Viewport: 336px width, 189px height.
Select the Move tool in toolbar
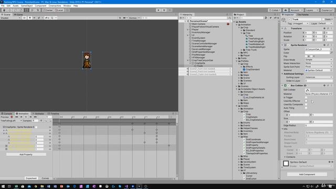pos(9,10)
